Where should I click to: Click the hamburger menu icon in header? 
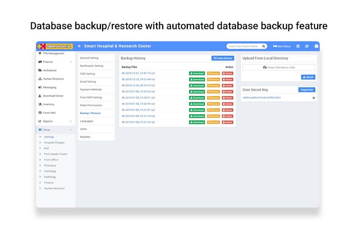coord(79,46)
